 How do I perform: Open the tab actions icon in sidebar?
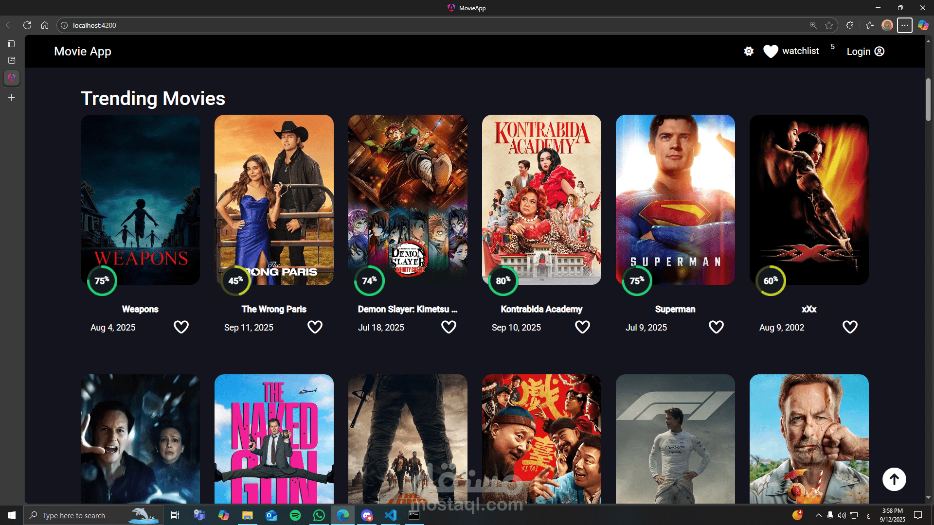[x=12, y=44]
